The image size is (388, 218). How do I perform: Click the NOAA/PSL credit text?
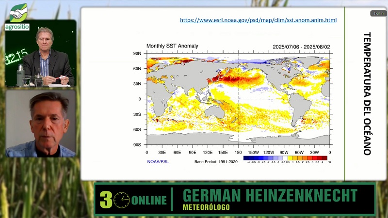pyautogui.click(x=158, y=161)
